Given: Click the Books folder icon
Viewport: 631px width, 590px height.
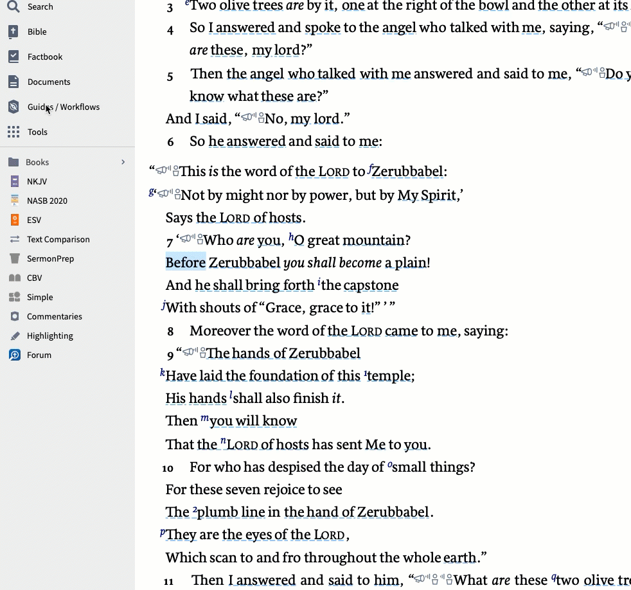Looking at the screenshot, I should (13, 162).
